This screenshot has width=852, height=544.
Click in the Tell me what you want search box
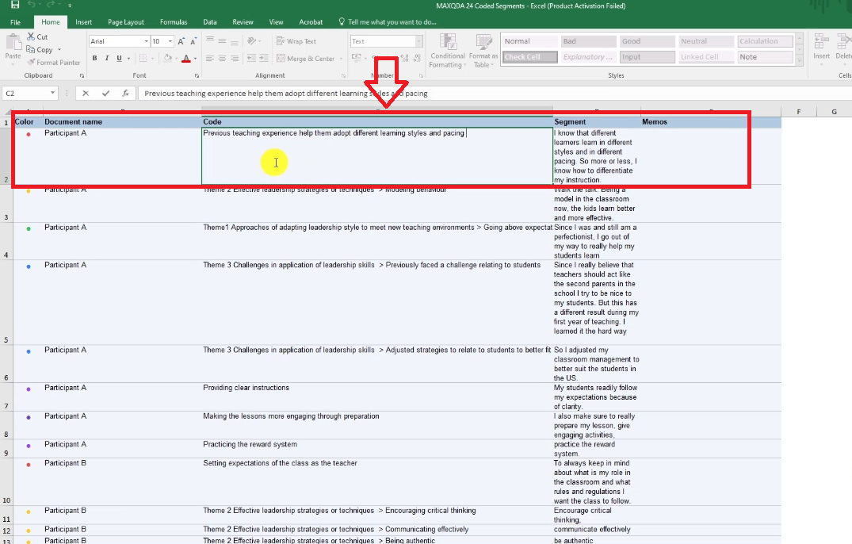point(392,22)
